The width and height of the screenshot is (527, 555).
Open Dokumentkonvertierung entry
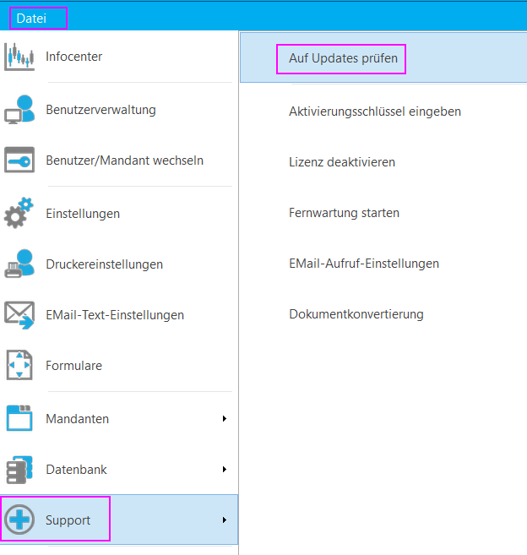(x=356, y=314)
